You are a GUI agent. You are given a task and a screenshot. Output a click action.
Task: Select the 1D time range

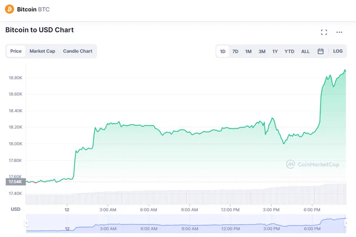(222, 51)
